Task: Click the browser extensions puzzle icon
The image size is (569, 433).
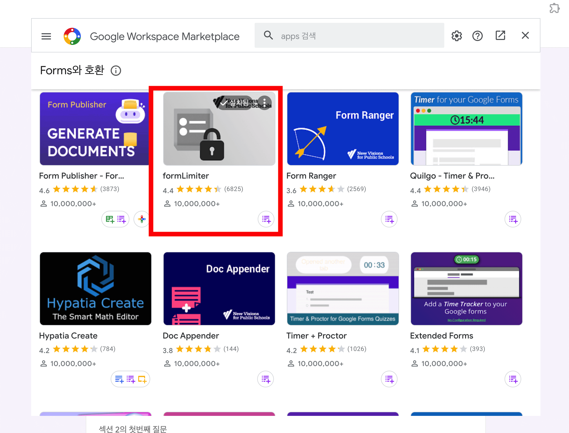Action: pyautogui.click(x=554, y=8)
